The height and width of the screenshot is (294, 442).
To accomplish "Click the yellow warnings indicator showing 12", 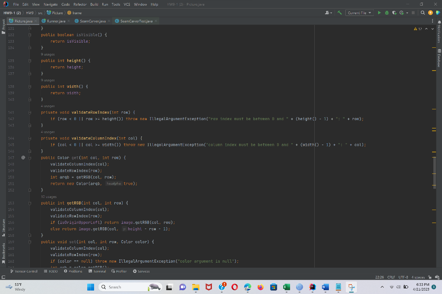I will [418, 29].
